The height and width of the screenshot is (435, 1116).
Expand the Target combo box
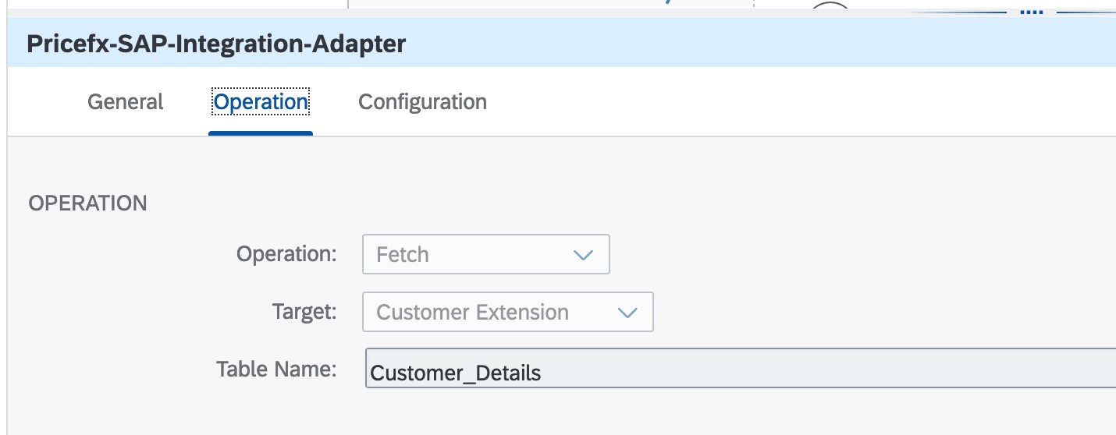click(507, 313)
